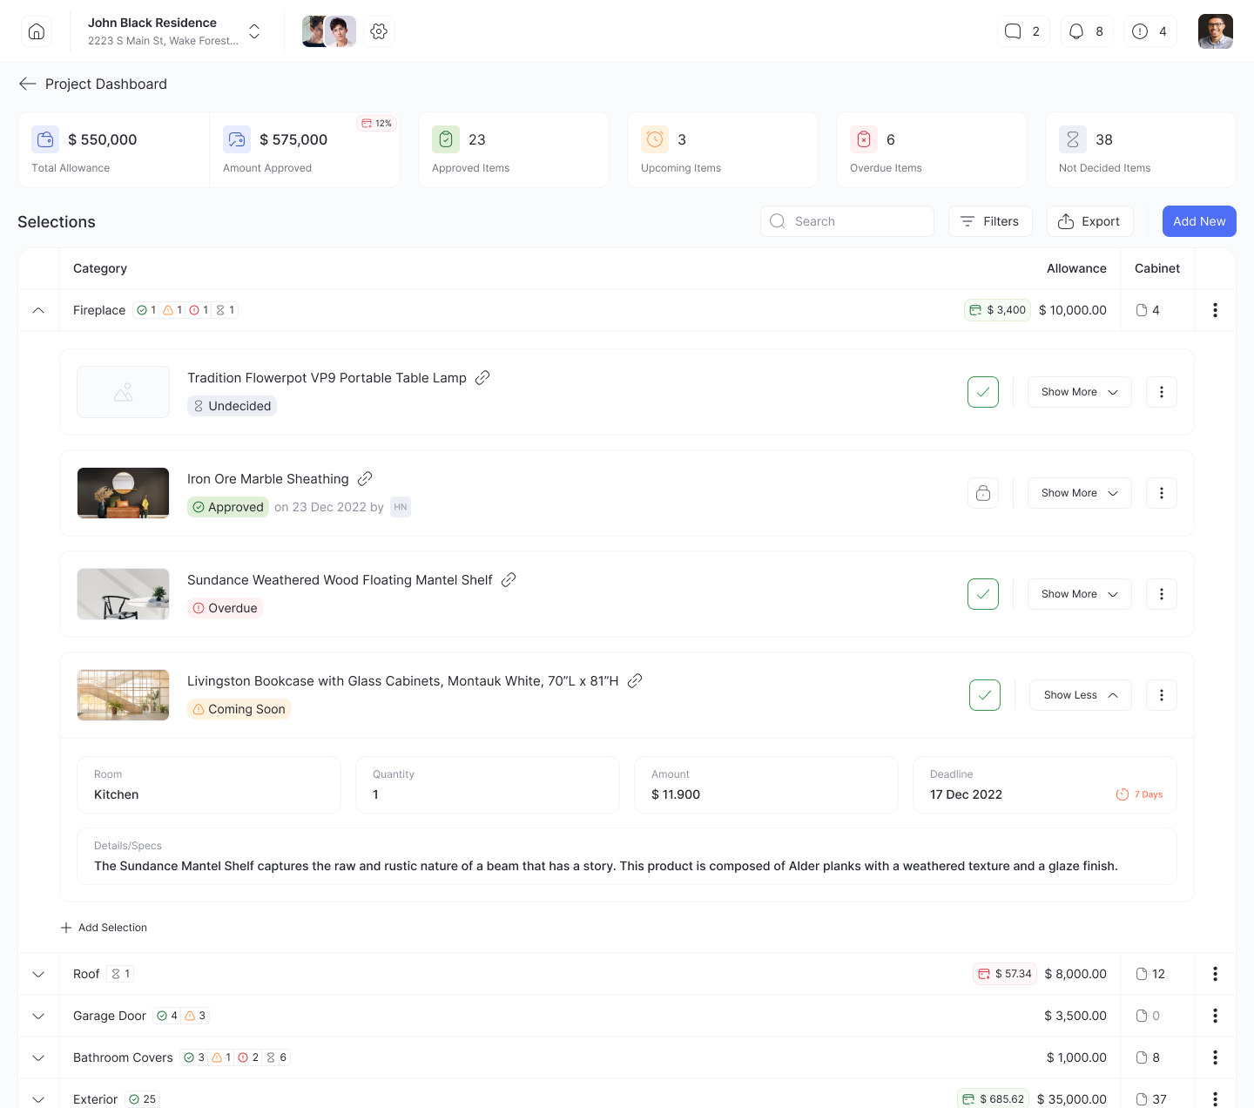Click the alerts icon with count 4
Image resolution: width=1254 pixels, height=1108 pixels.
pos(1149,31)
